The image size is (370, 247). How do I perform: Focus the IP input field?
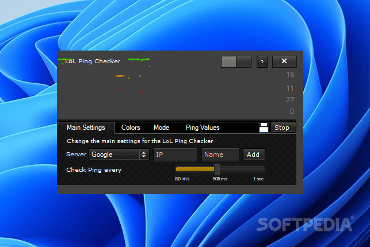(176, 155)
